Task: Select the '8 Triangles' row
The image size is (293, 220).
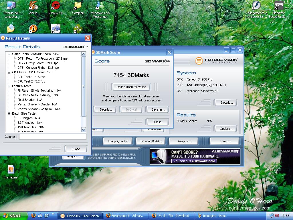Action: click(x=29, y=118)
